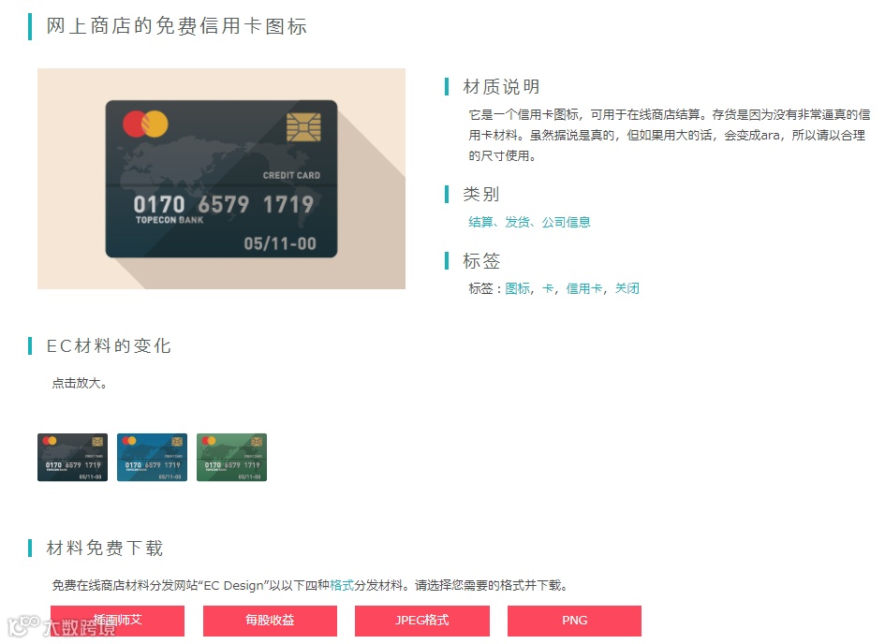Viewport: 885px width, 644px height.
Task: Click the large dark credit card image
Action: 221,179
